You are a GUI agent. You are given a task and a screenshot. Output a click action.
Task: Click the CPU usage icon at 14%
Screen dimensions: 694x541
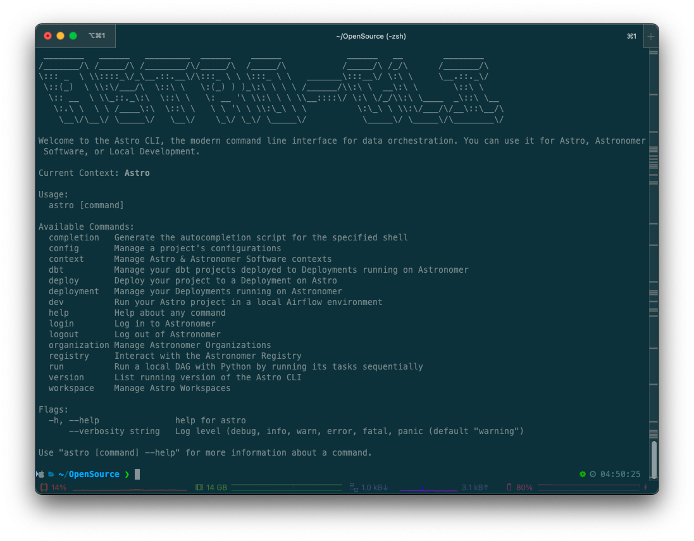tap(44, 487)
